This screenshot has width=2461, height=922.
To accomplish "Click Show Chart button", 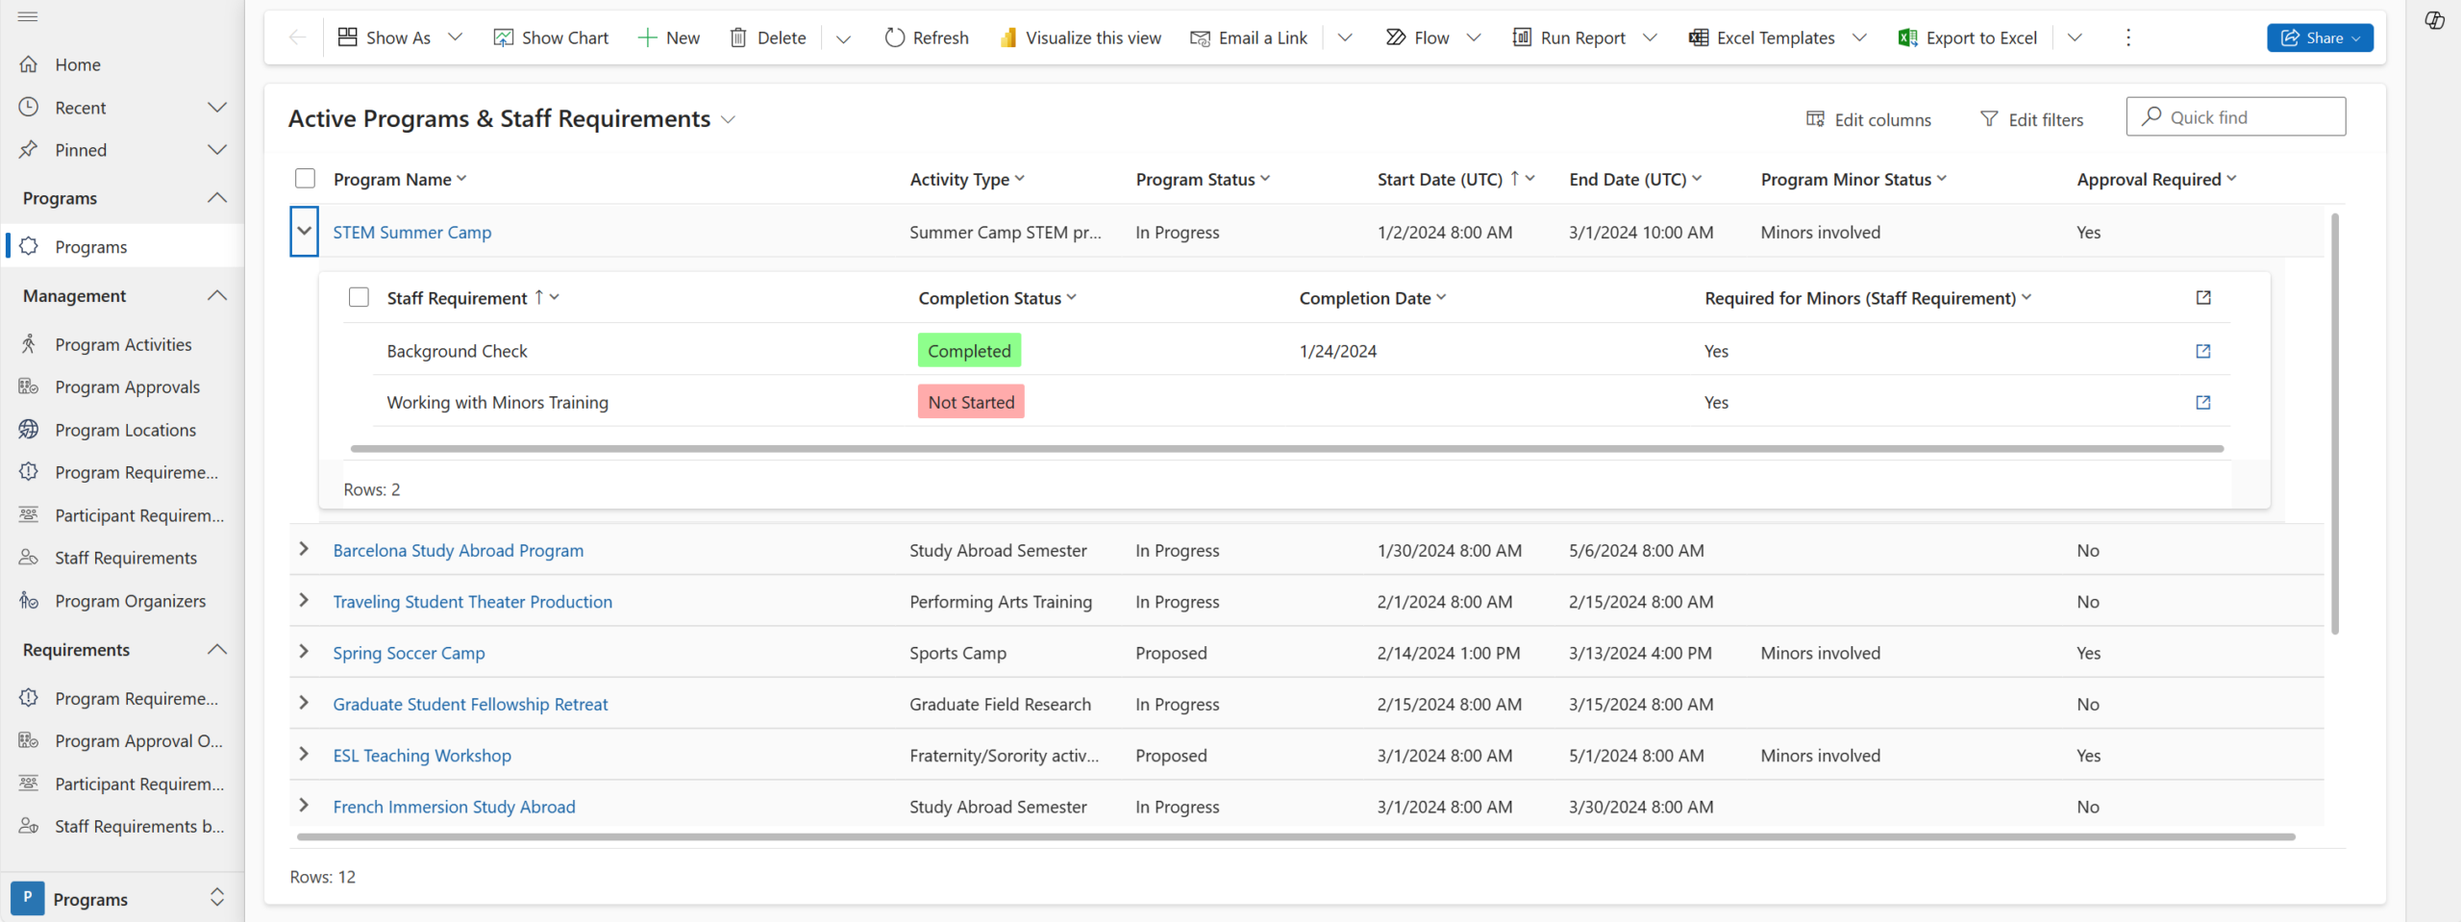I will click(x=551, y=37).
